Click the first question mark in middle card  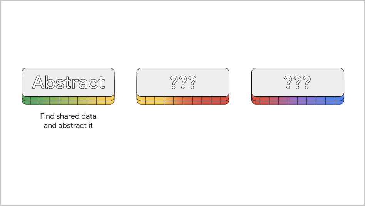pyautogui.click(x=174, y=82)
